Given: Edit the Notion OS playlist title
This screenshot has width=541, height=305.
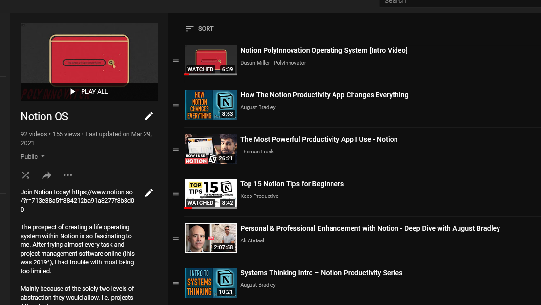Looking at the screenshot, I should tap(149, 116).
